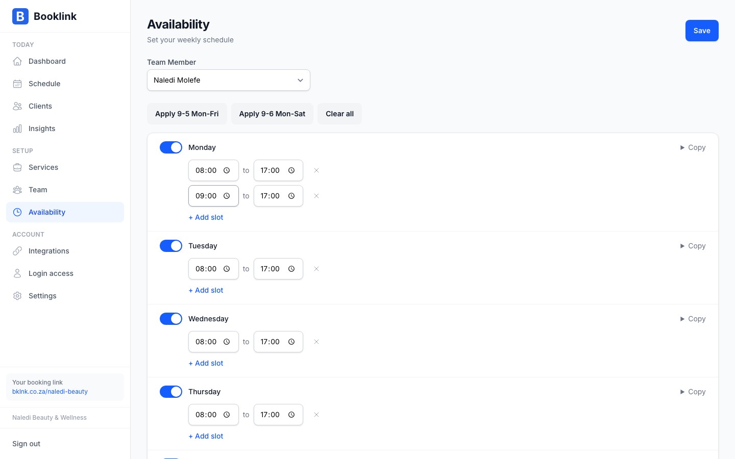Open clock picker on Thursday start time

227,415
